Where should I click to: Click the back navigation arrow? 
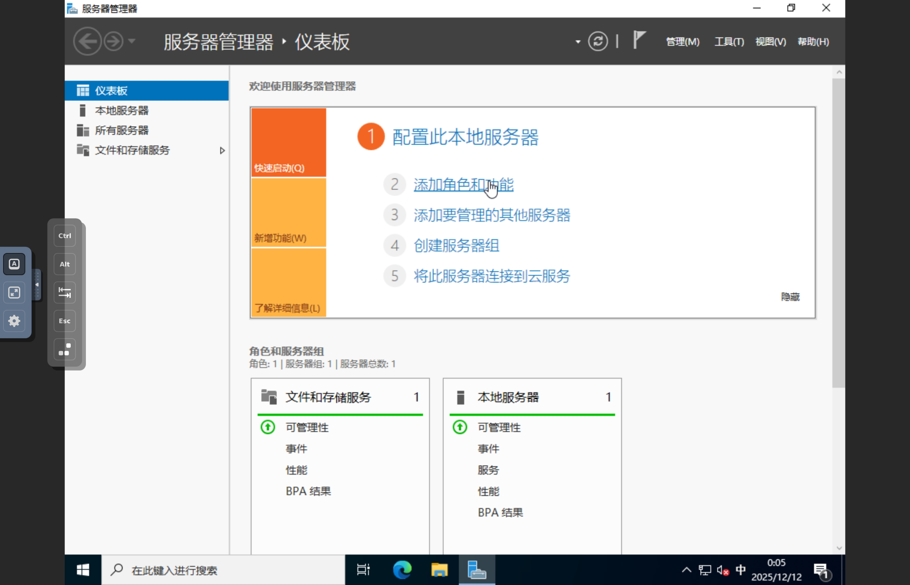coord(87,41)
